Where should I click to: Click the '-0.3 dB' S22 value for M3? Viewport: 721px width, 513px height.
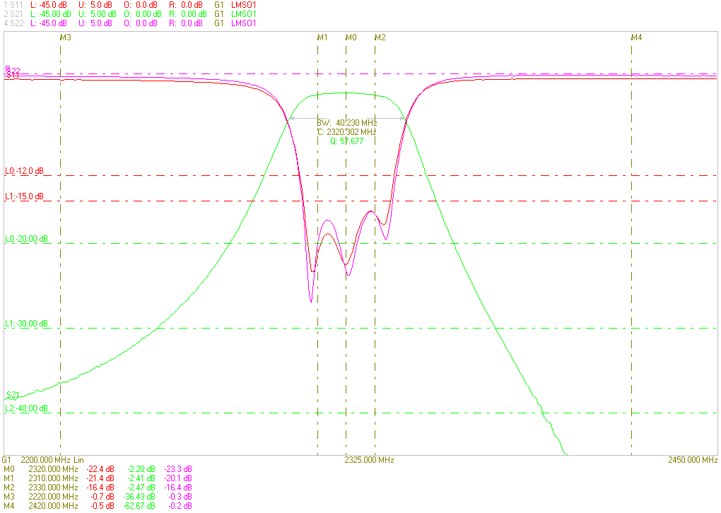pos(180,497)
